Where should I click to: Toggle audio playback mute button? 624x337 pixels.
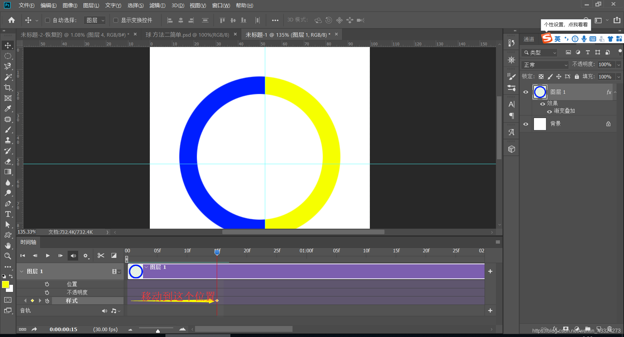pos(73,256)
